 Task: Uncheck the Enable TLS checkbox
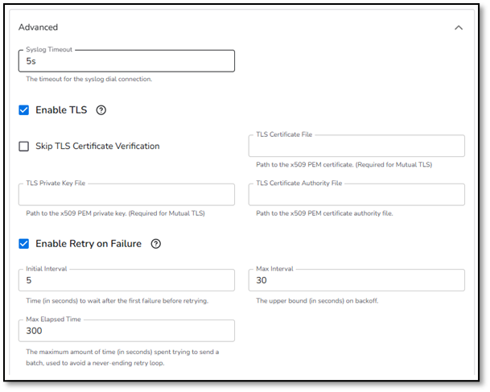24,110
